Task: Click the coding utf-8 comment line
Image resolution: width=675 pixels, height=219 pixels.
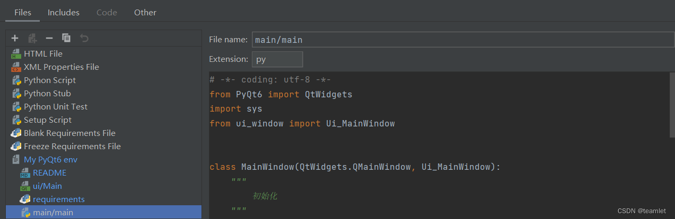Action: tap(270, 80)
